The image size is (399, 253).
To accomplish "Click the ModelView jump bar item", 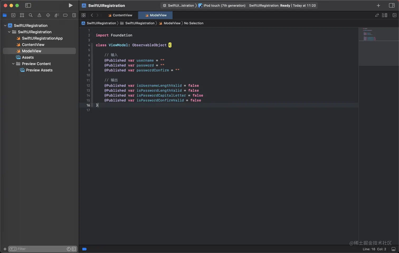I will pos(169,23).
